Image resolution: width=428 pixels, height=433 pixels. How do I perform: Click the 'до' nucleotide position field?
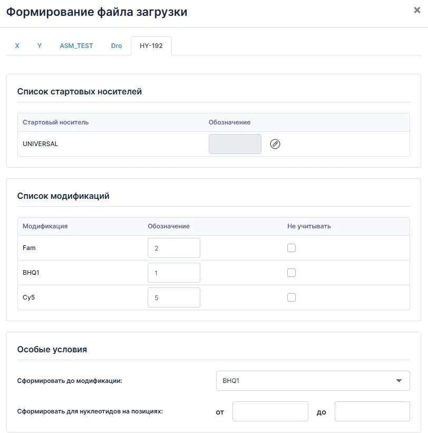pos(372,411)
